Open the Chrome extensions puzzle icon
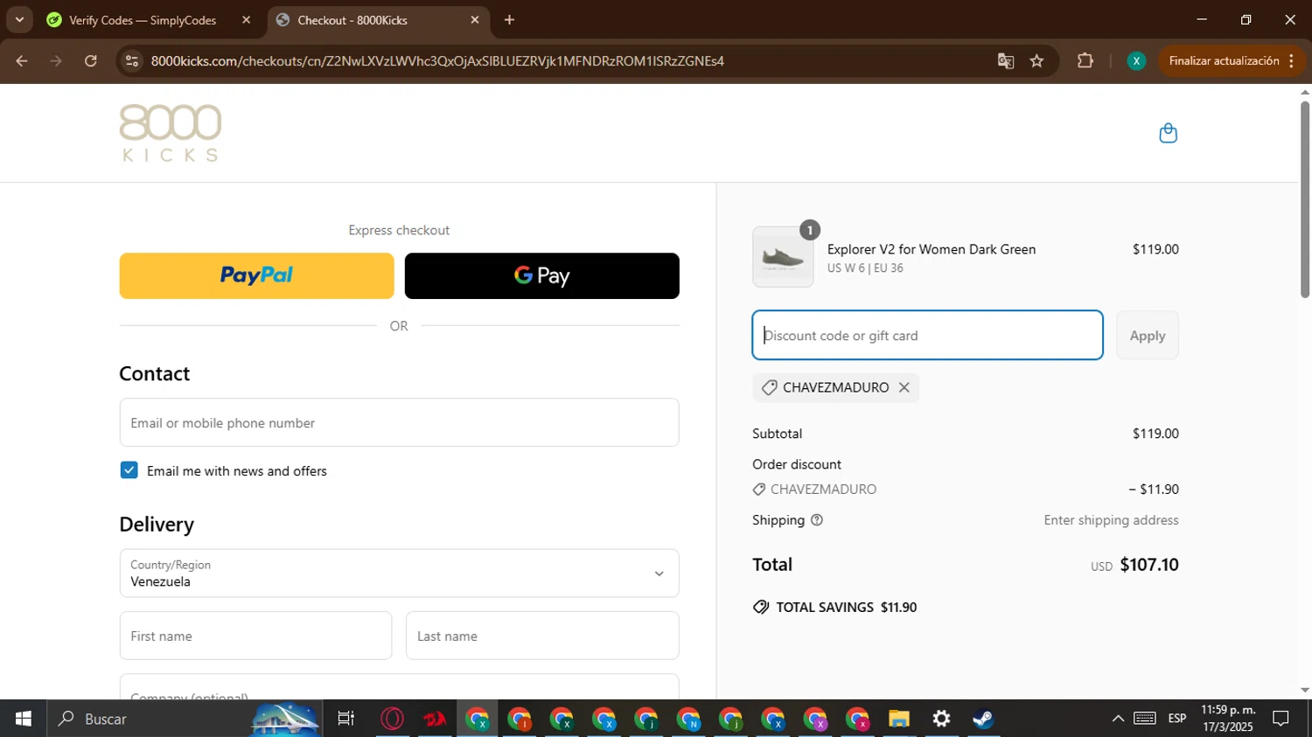 point(1085,61)
